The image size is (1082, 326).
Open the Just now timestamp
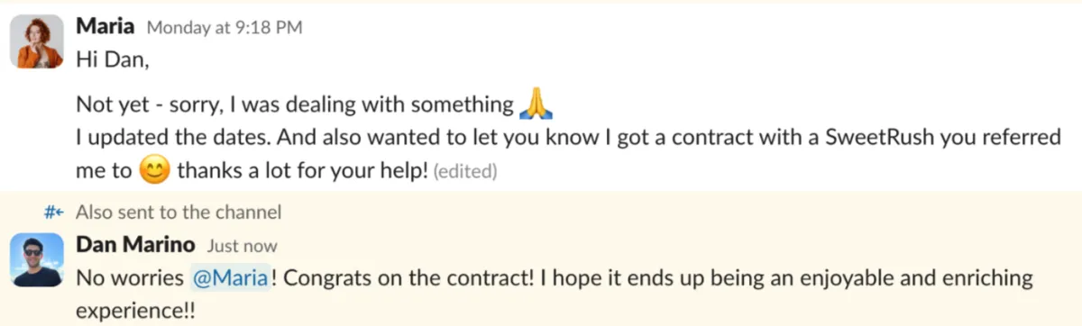pos(242,246)
